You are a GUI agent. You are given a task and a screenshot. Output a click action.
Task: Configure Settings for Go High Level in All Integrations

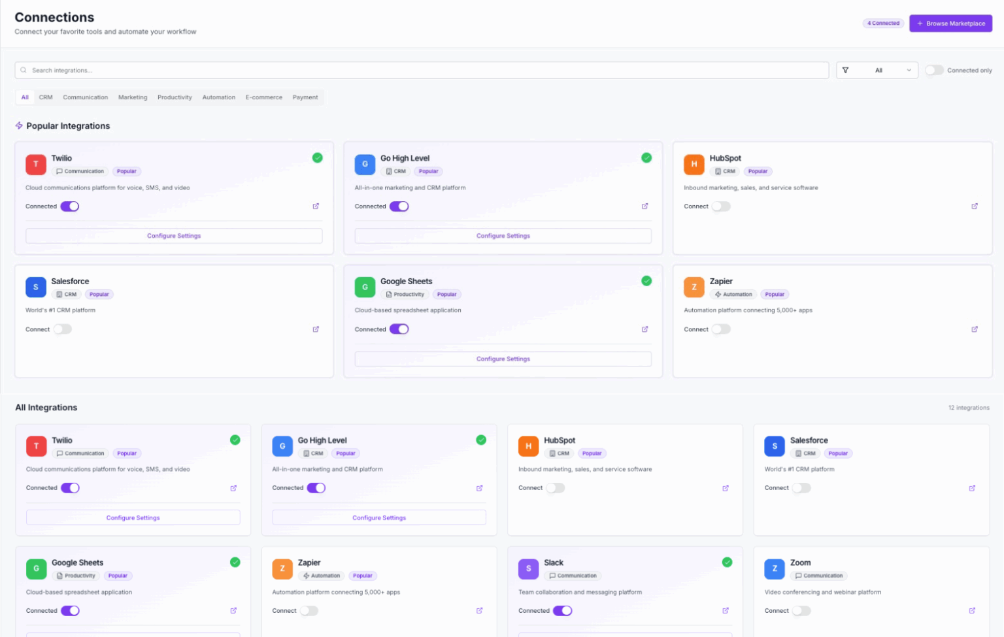pos(379,517)
